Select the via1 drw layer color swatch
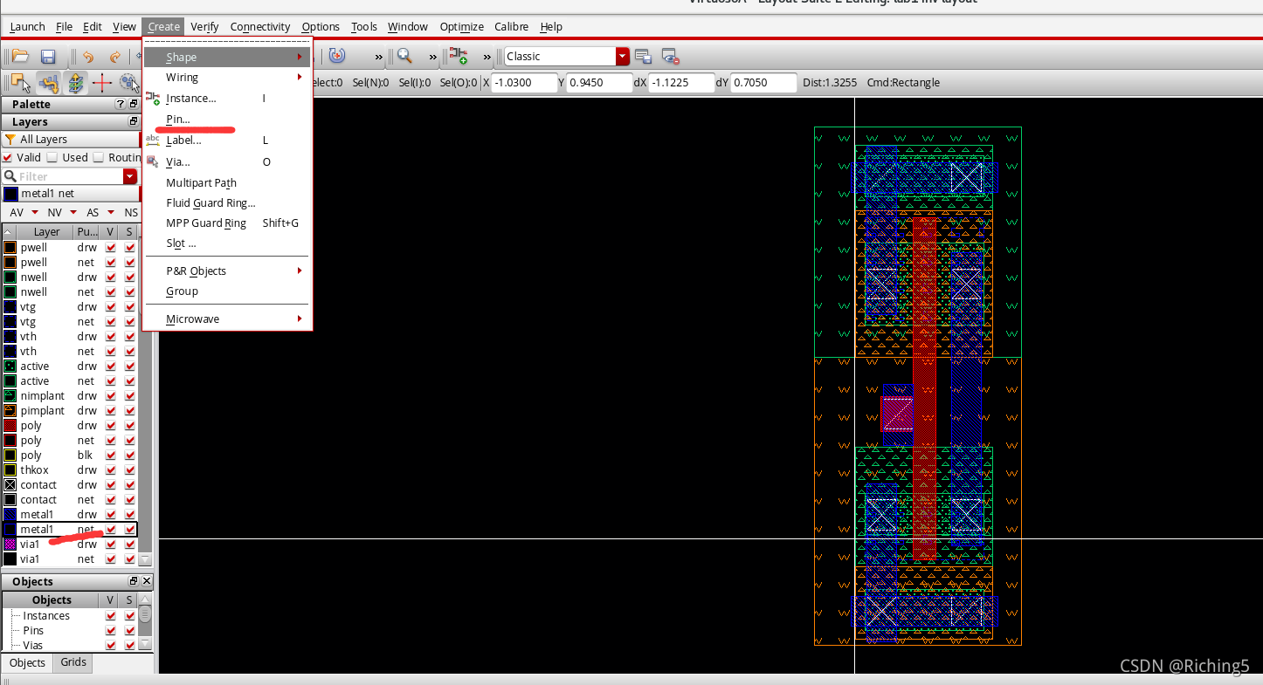The width and height of the screenshot is (1263, 685). (x=10, y=545)
